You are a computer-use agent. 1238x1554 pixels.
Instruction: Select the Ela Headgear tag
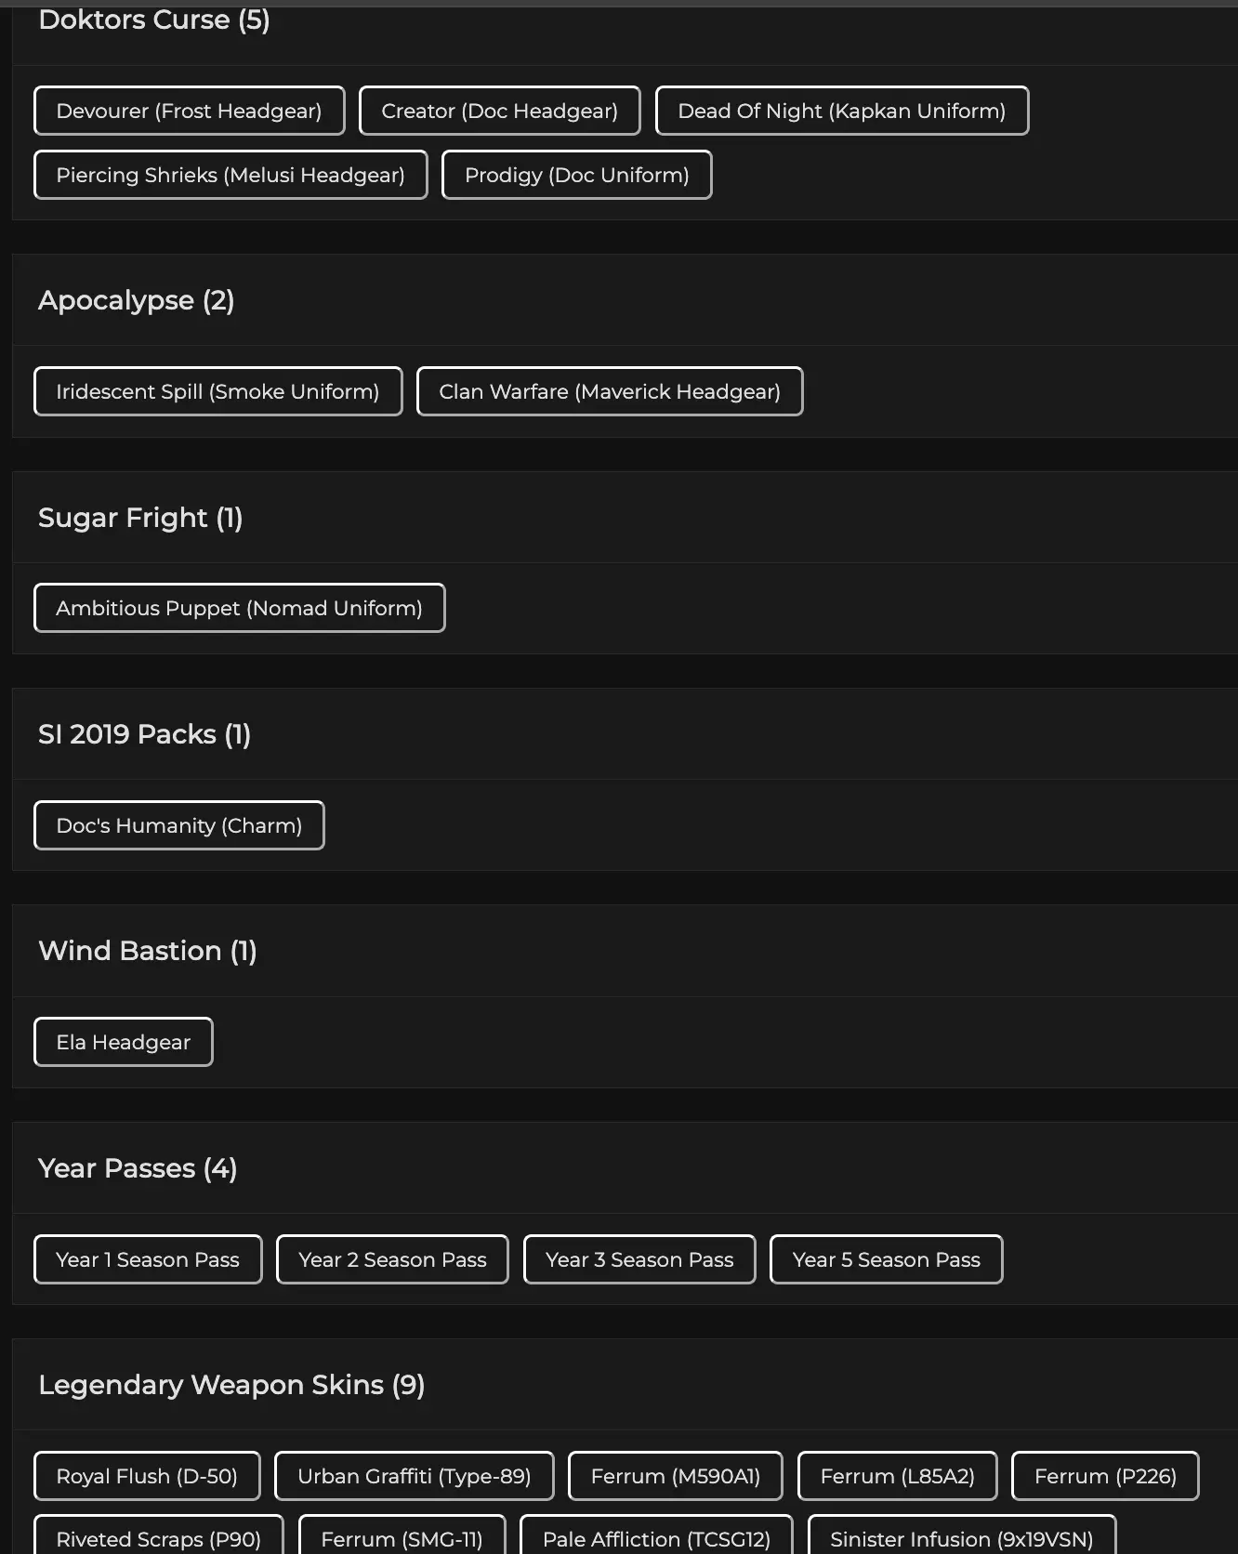(x=123, y=1042)
